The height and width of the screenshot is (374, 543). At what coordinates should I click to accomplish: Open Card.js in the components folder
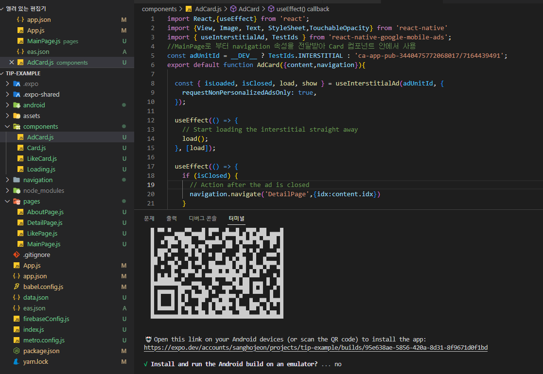point(36,148)
